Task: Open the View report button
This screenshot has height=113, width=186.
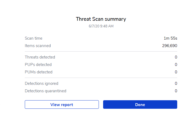Action: coord(62,104)
